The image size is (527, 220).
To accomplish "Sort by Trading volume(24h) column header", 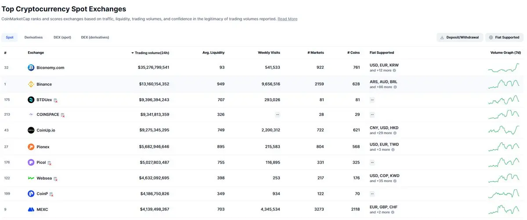I will coord(150,53).
